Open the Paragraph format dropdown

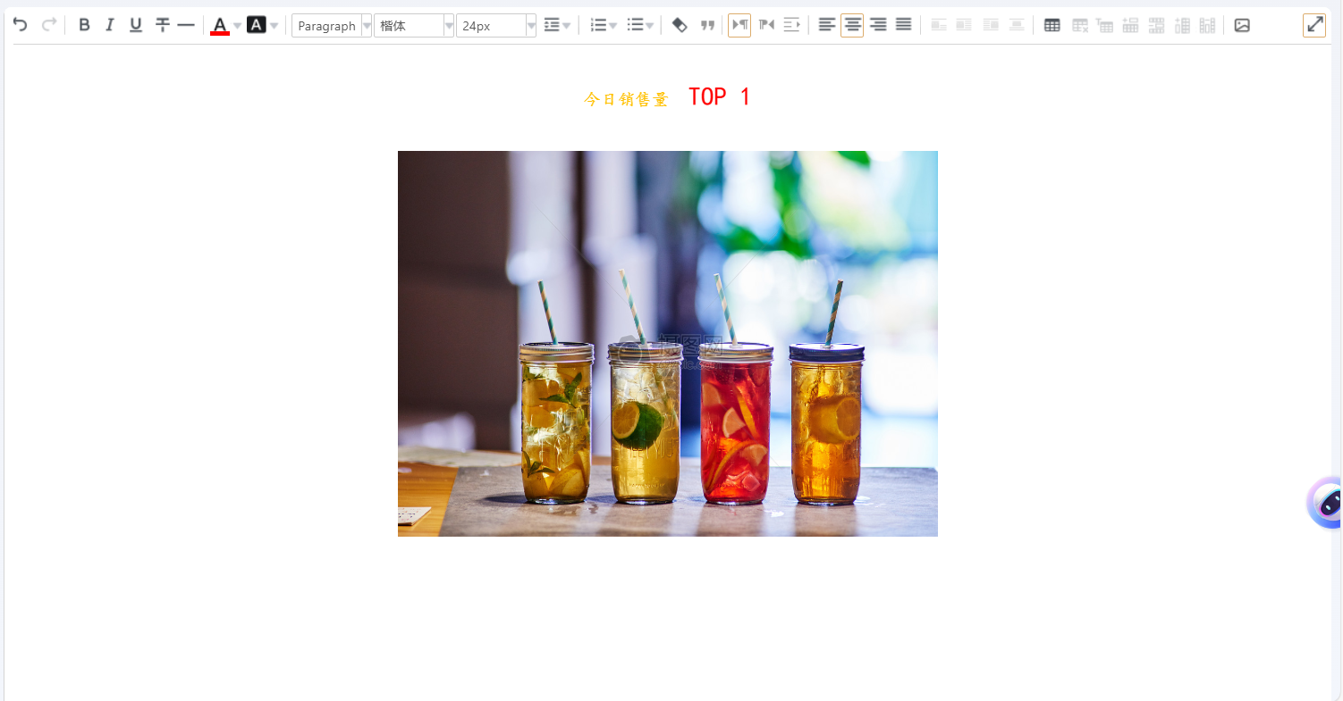coord(332,26)
